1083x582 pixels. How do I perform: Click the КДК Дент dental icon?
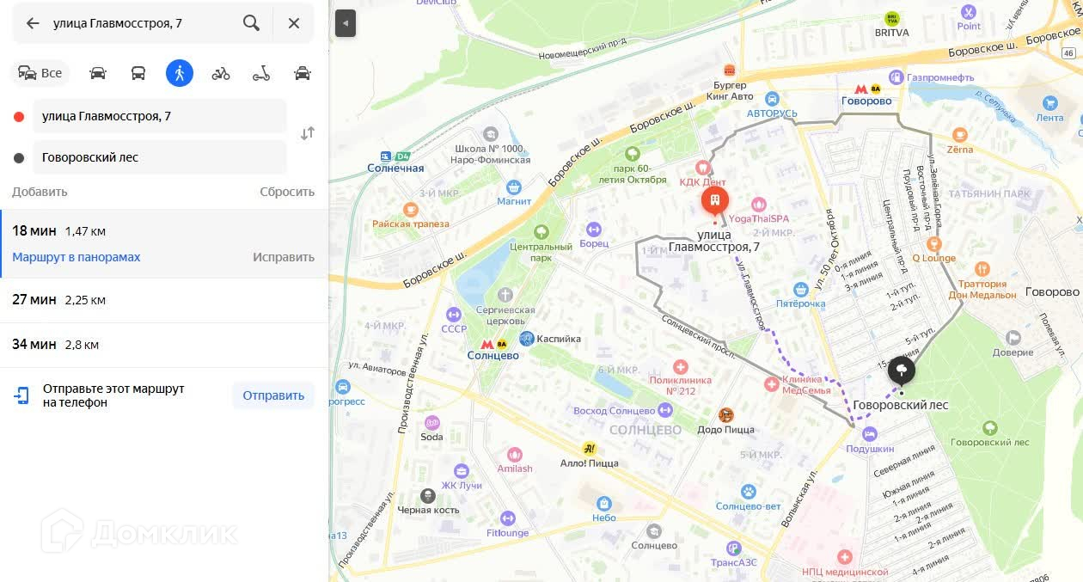coord(702,168)
